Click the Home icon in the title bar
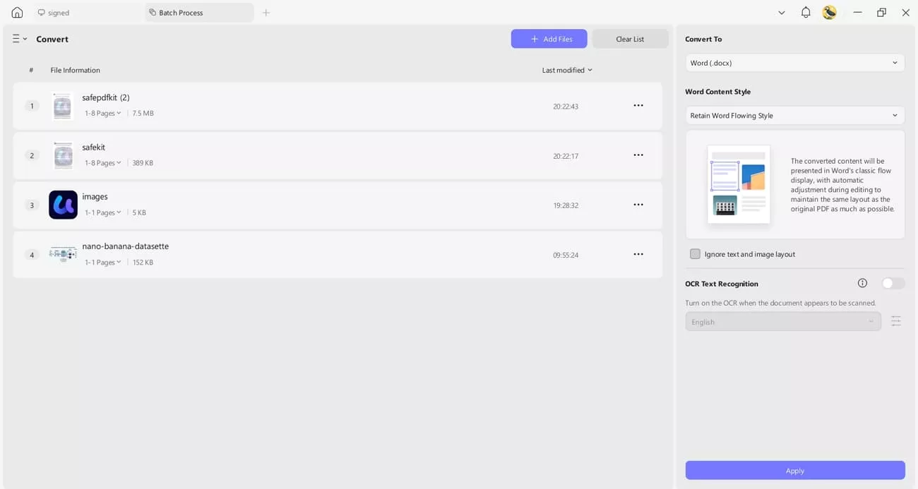Screen dimensions: 918x489 click(17, 13)
